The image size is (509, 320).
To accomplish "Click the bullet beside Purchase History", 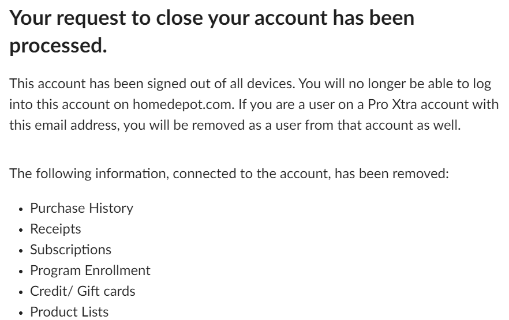I will [x=21, y=209].
